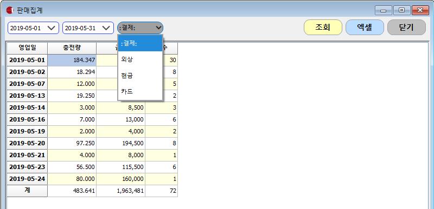Select the highlighted :결제: option in list

(140, 44)
